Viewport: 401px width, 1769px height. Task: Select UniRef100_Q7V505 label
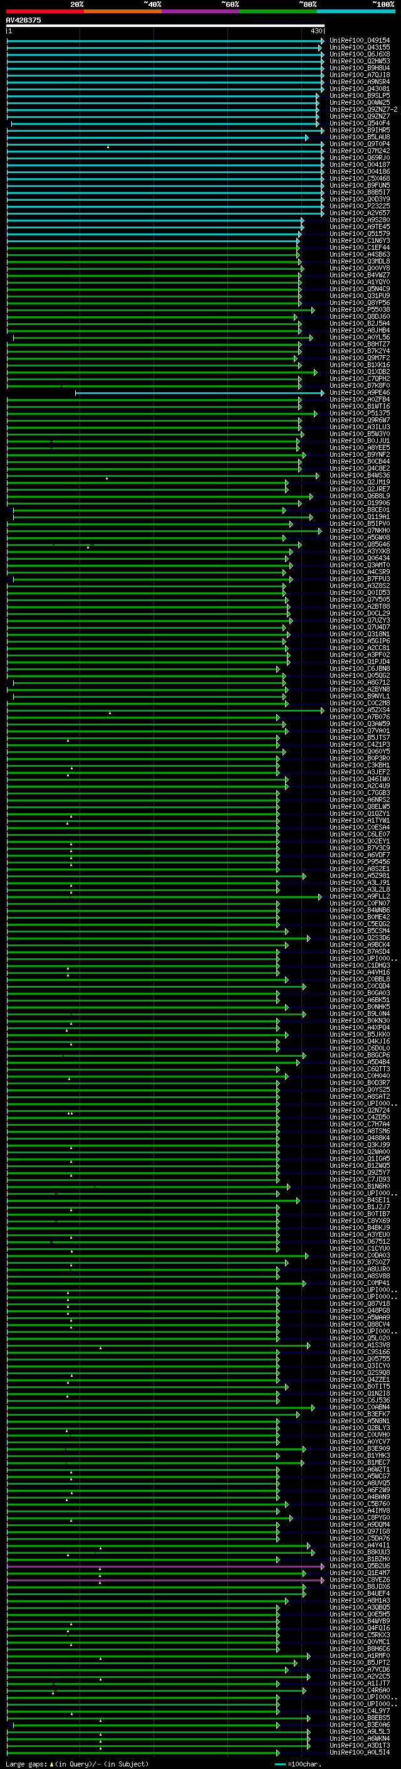point(360,599)
